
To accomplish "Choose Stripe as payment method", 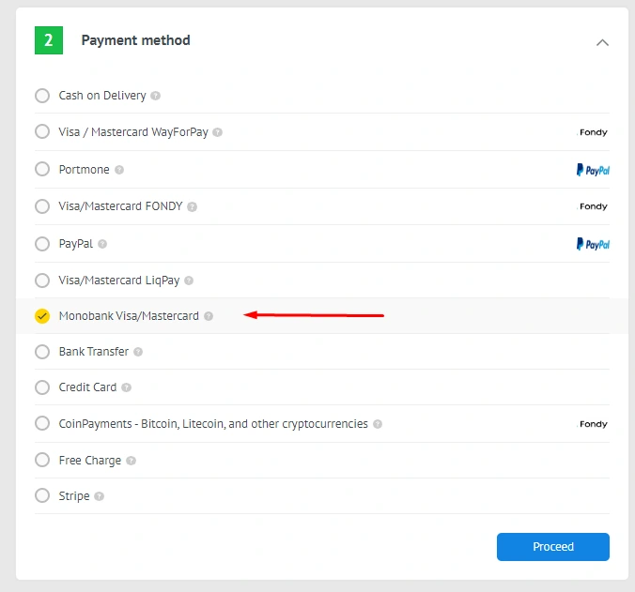I will pyautogui.click(x=42, y=496).
